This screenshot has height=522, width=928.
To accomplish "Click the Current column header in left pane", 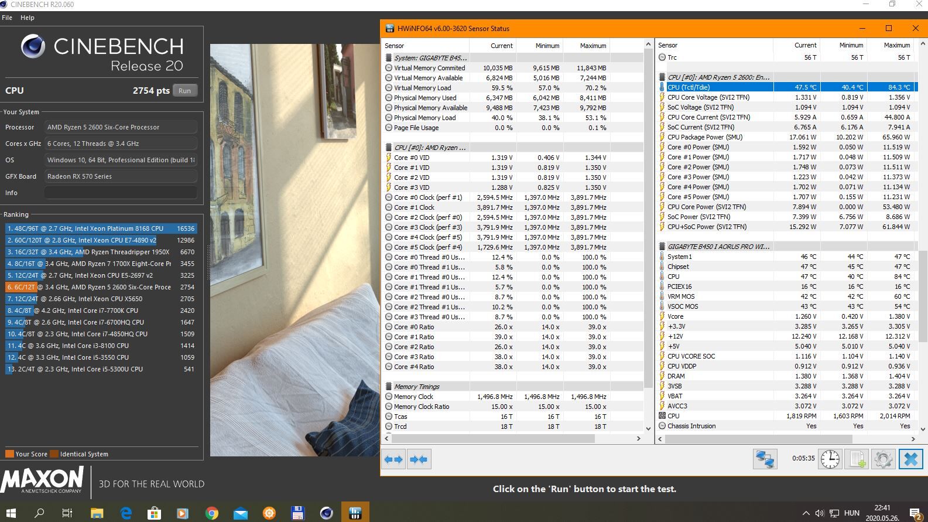I will 492,46.
